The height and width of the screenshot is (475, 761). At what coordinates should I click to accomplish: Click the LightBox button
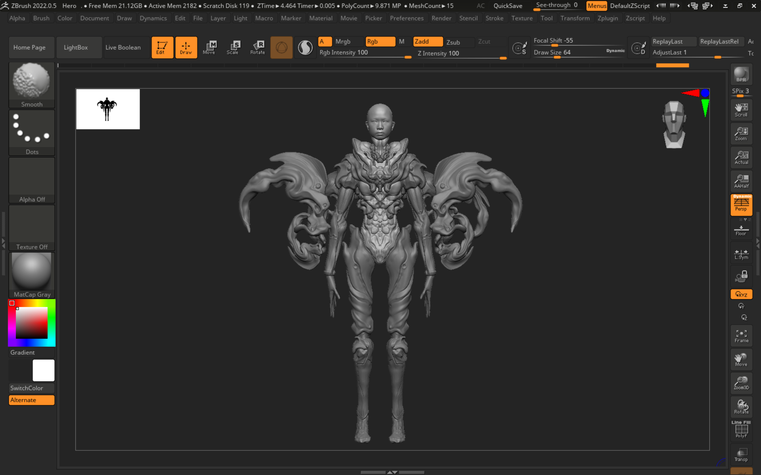pos(76,47)
